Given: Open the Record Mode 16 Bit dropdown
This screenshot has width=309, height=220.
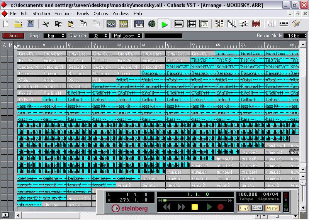Looking at the screenshot, I should 296,36.
